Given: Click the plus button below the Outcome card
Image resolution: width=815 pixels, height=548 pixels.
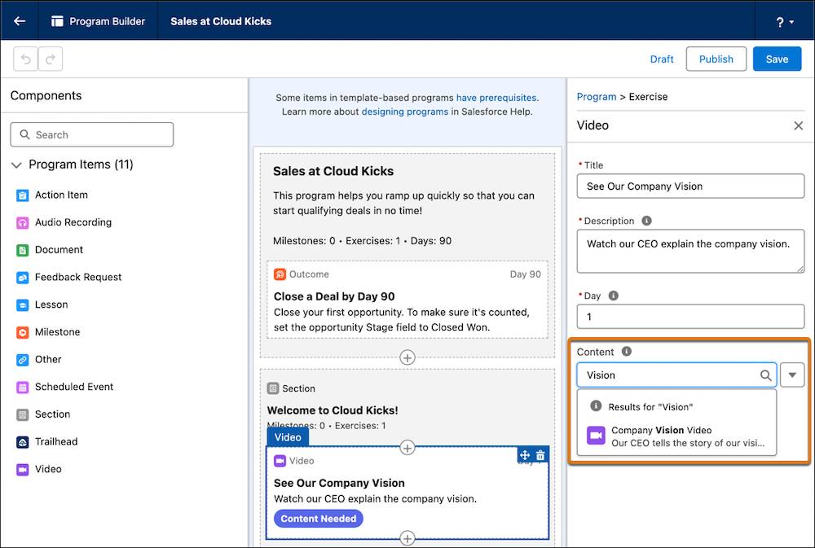Looking at the screenshot, I should (x=407, y=357).
